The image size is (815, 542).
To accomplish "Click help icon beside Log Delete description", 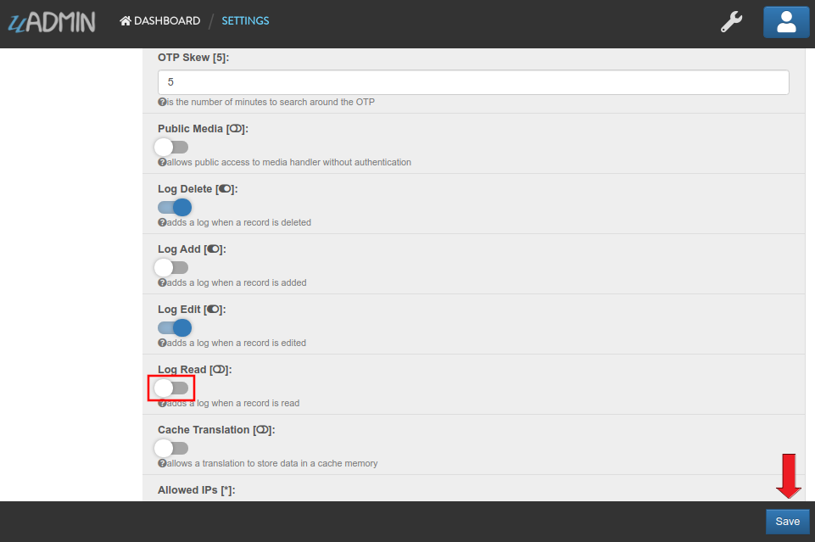I will click(162, 222).
